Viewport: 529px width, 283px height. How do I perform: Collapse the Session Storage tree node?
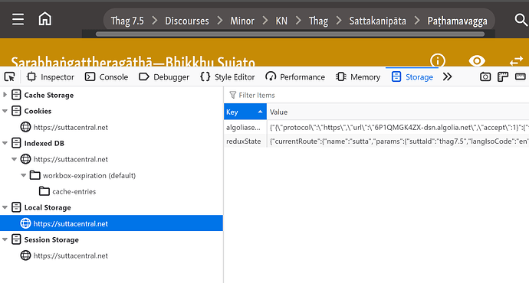[x=5, y=239]
